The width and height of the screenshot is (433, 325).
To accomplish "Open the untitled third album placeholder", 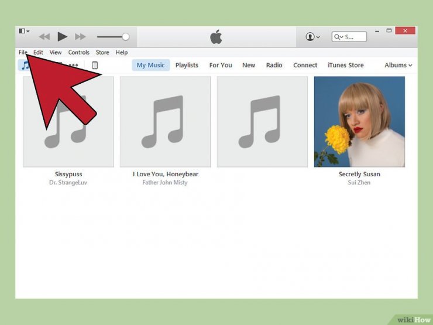I will [262, 122].
